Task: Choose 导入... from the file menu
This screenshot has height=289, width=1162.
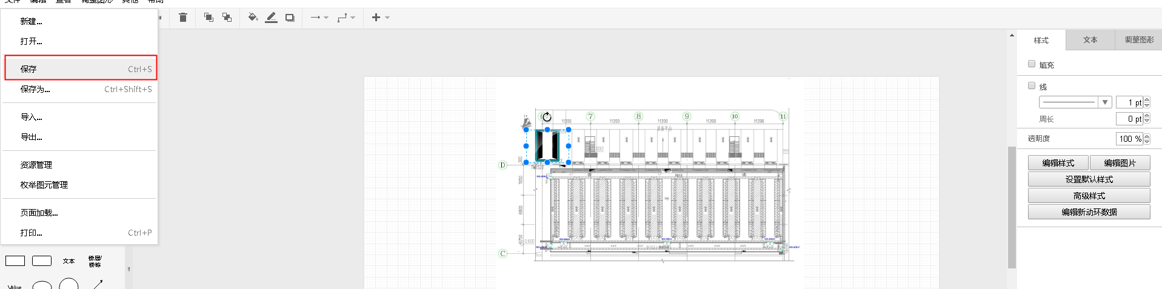Action: click(79, 117)
